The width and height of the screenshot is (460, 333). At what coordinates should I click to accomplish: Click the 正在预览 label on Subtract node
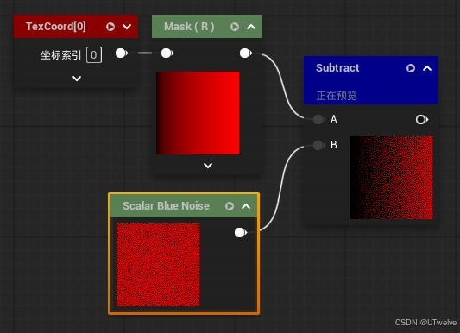[x=337, y=96]
